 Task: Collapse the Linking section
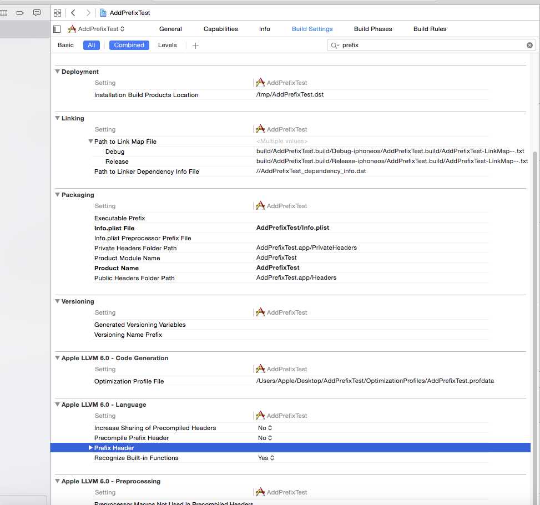(x=57, y=118)
